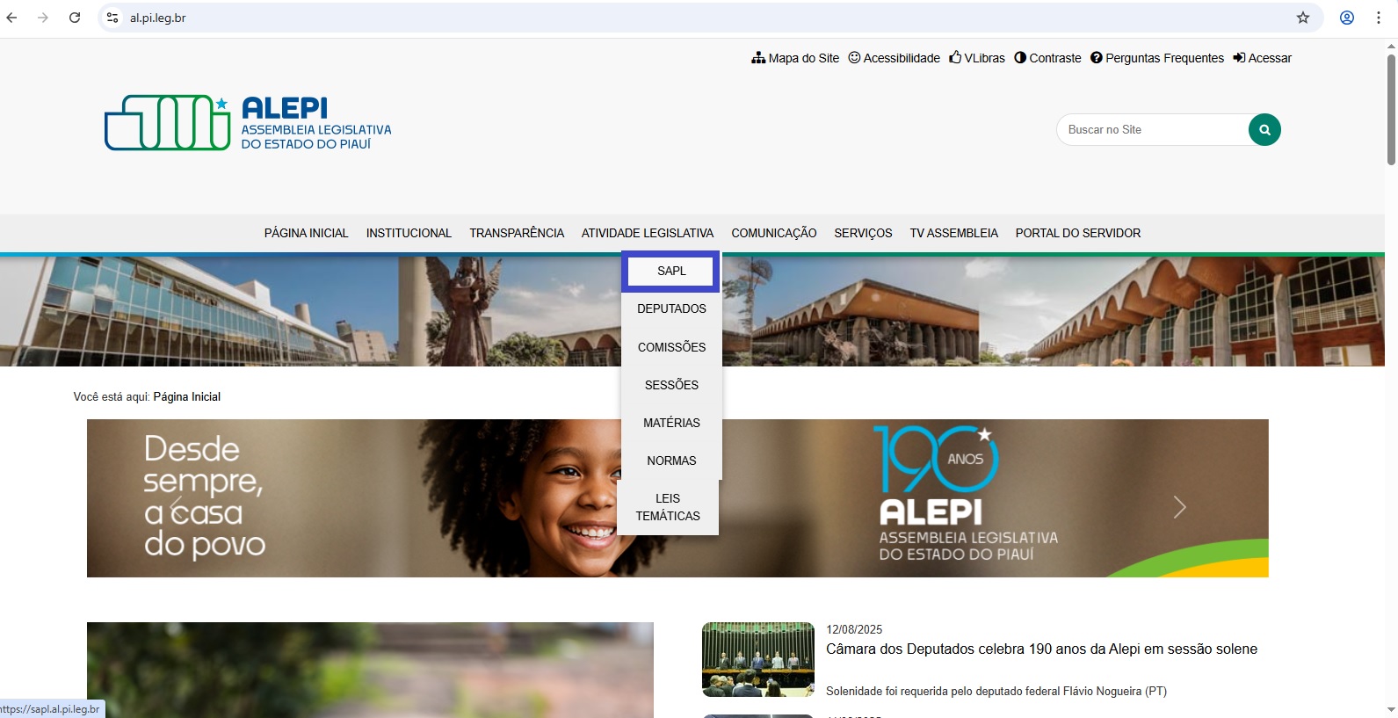1398x718 pixels.
Task: Click the ALEPI logo
Action: (x=248, y=123)
